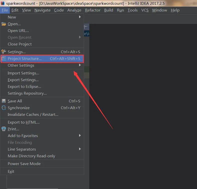Choose Invalidate Caches / Restart...
The height and width of the screenshot is (189, 197).
click(x=42, y=115)
